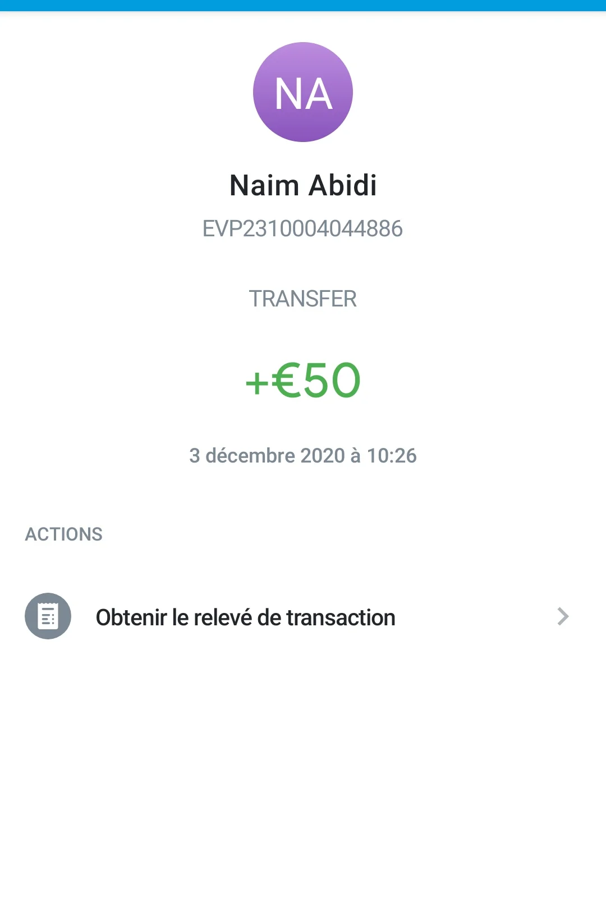Tap the green euro symbol
The width and height of the screenshot is (606, 920).
click(285, 381)
